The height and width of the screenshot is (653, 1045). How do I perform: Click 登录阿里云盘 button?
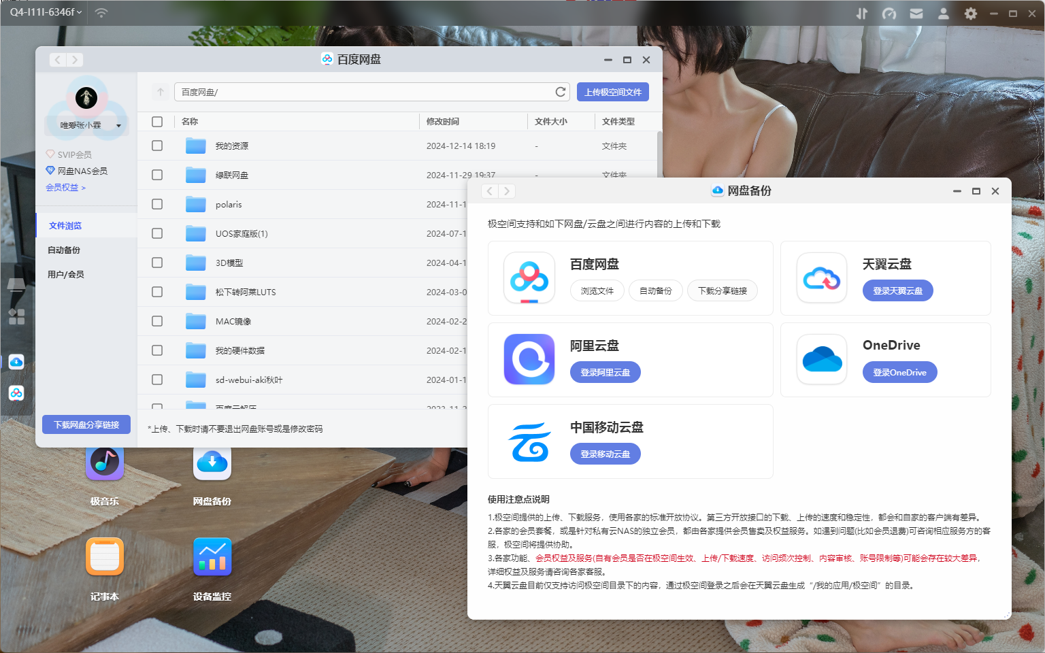pos(606,372)
